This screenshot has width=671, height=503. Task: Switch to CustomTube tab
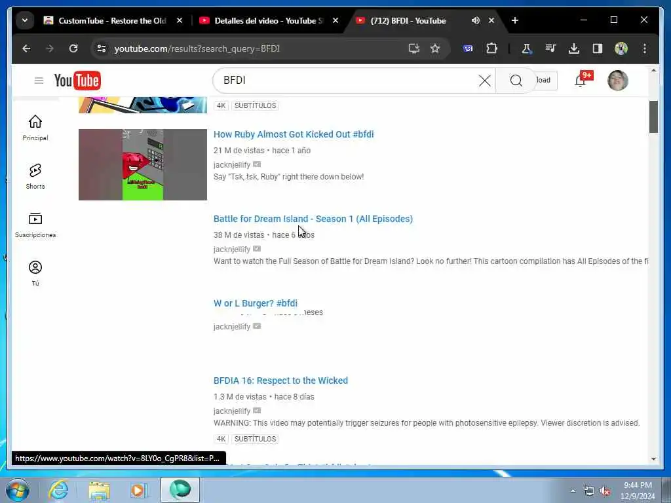coord(111,20)
